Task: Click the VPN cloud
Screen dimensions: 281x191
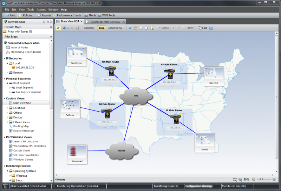Action: click(136, 96)
